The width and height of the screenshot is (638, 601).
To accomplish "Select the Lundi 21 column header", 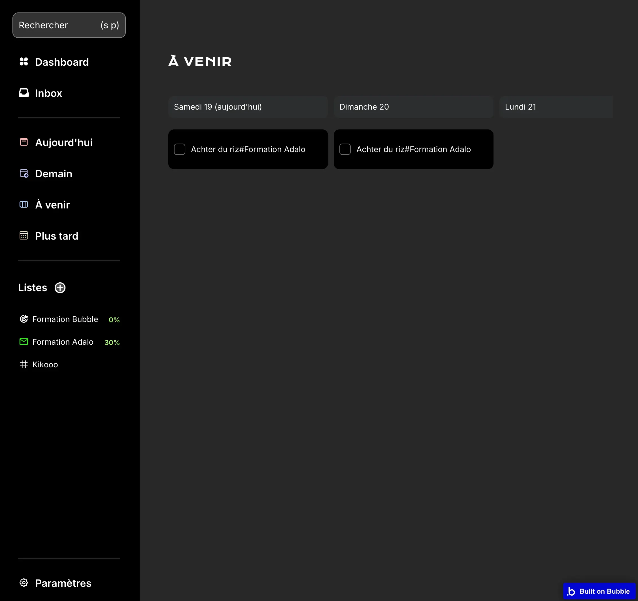I will pos(556,107).
